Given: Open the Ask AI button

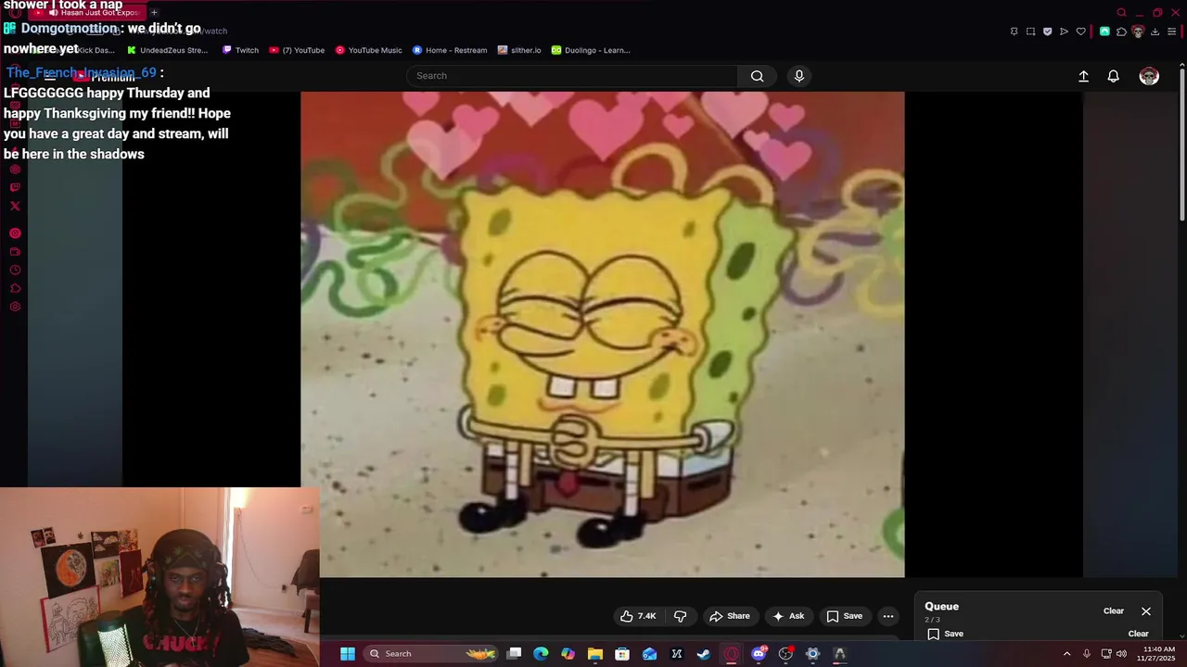Looking at the screenshot, I should [787, 616].
